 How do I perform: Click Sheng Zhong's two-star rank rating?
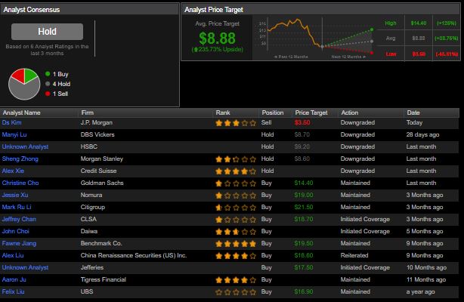[236, 159]
